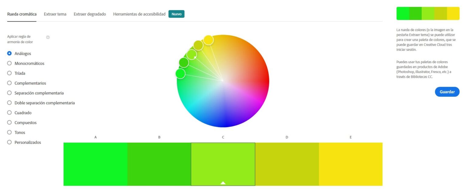Switch to the Extraer tema tab
This screenshot has width=467, height=189.
[x=55, y=14]
